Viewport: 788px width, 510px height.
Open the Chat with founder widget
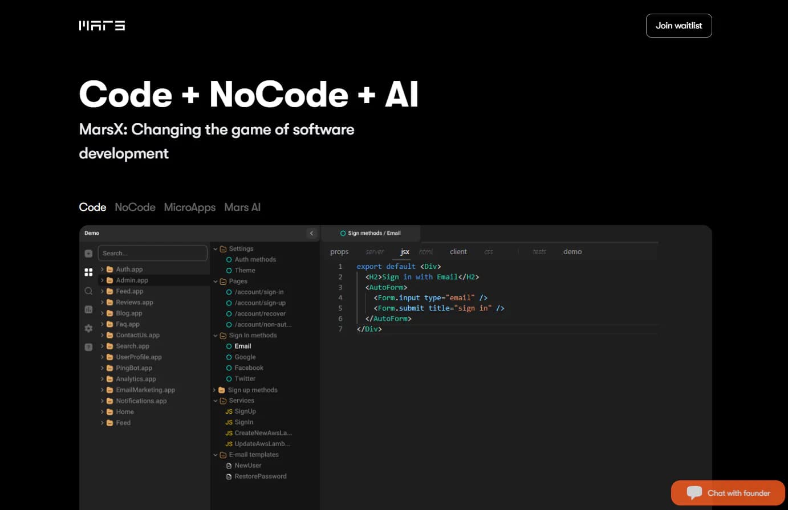[728, 493]
